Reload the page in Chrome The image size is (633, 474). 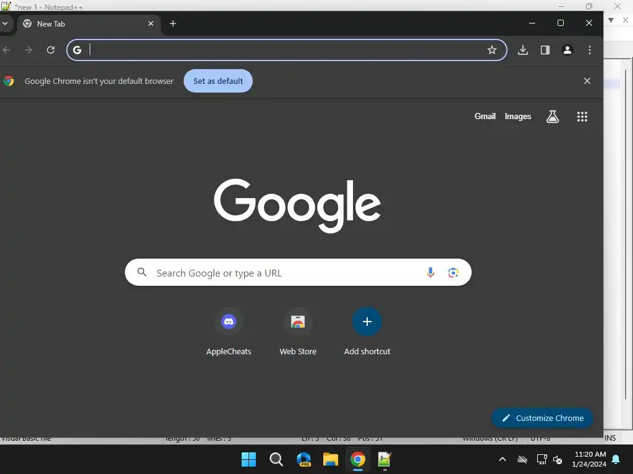(x=51, y=50)
